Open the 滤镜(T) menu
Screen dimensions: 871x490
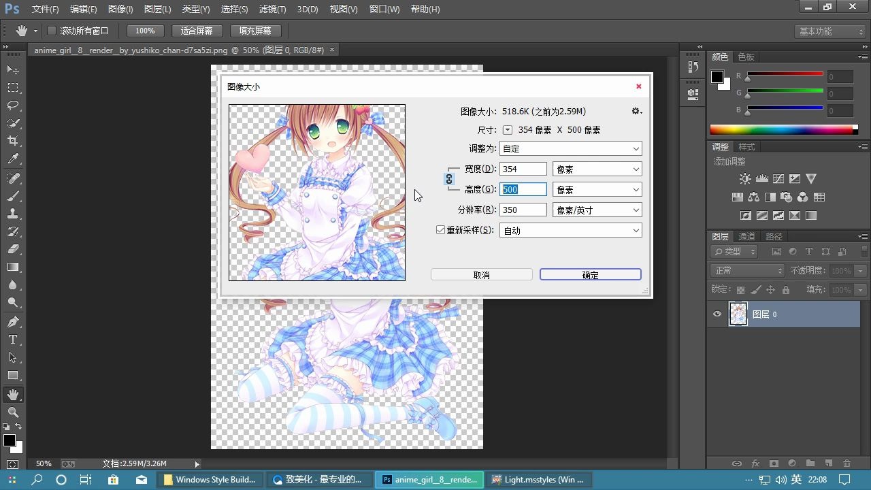pyautogui.click(x=273, y=10)
